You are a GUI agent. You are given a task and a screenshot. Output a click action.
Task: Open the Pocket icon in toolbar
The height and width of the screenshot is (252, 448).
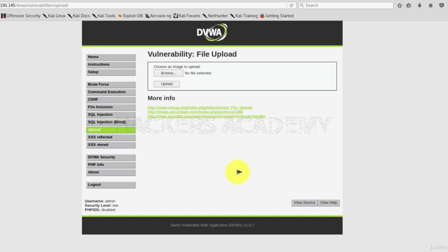coord(442,5)
